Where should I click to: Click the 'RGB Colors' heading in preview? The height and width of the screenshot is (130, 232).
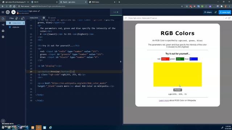(x=178, y=33)
